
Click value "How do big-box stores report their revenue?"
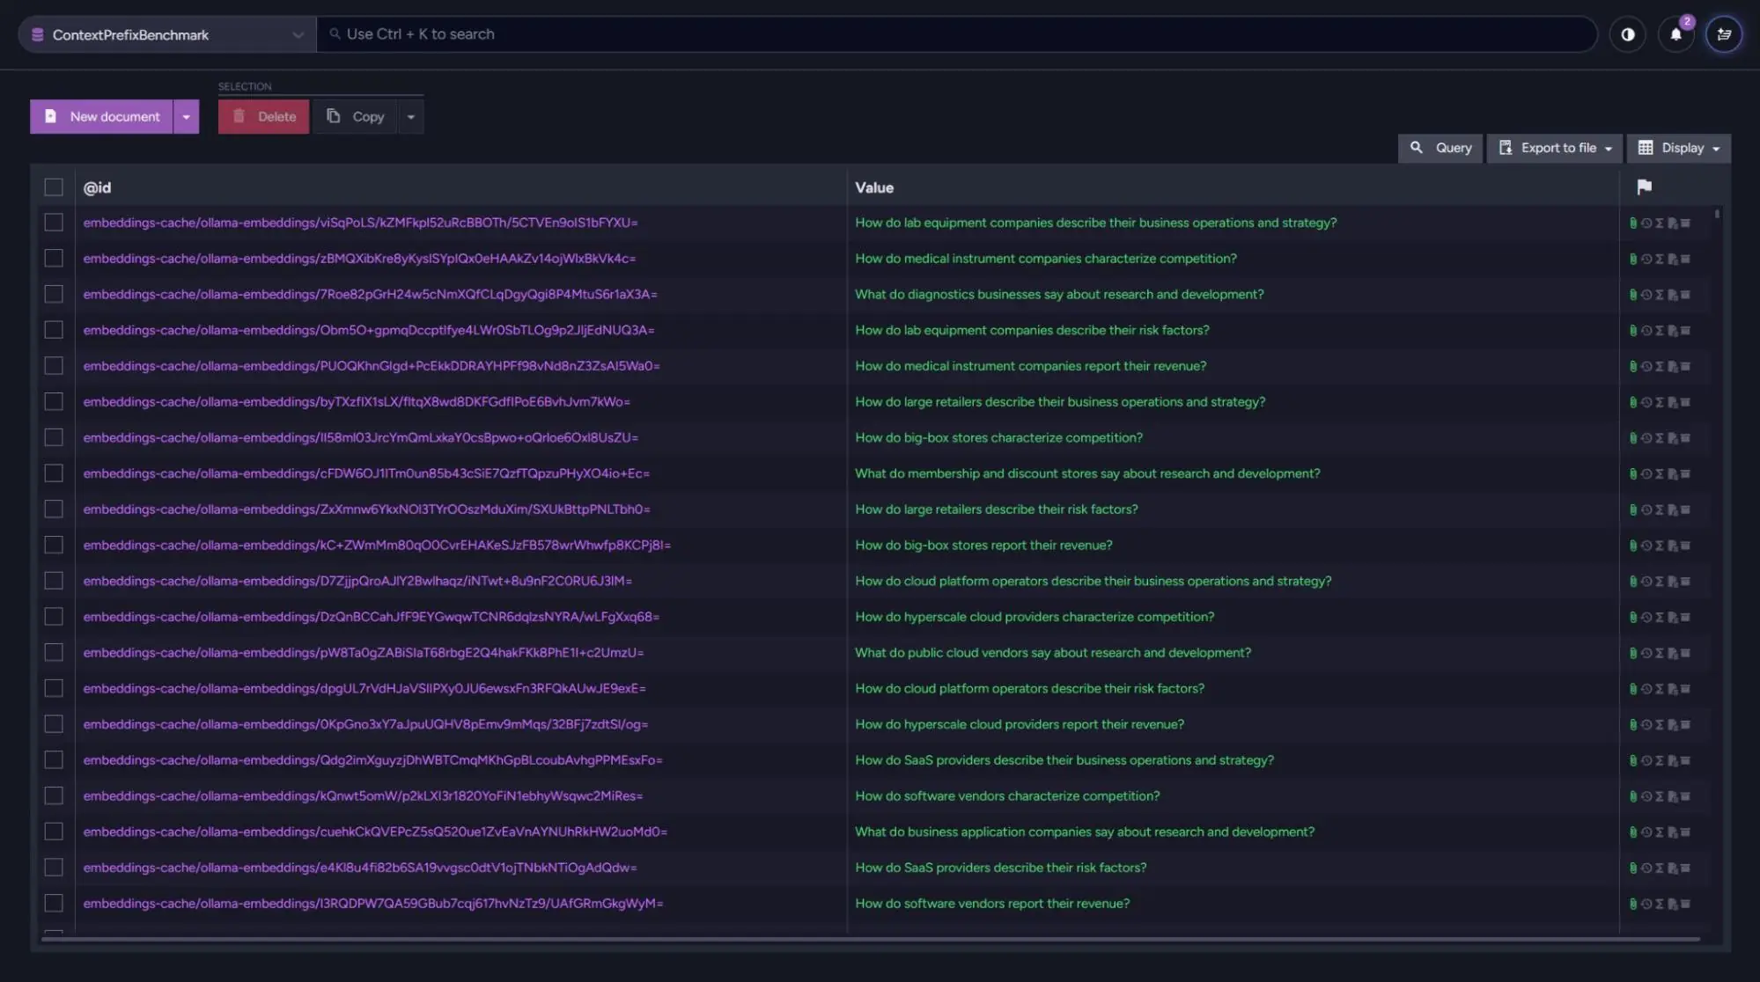(x=983, y=545)
